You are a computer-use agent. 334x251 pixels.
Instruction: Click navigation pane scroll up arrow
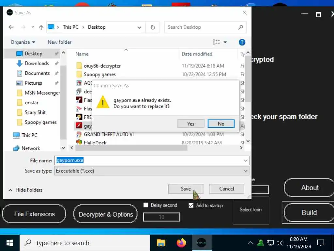point(63,53)
